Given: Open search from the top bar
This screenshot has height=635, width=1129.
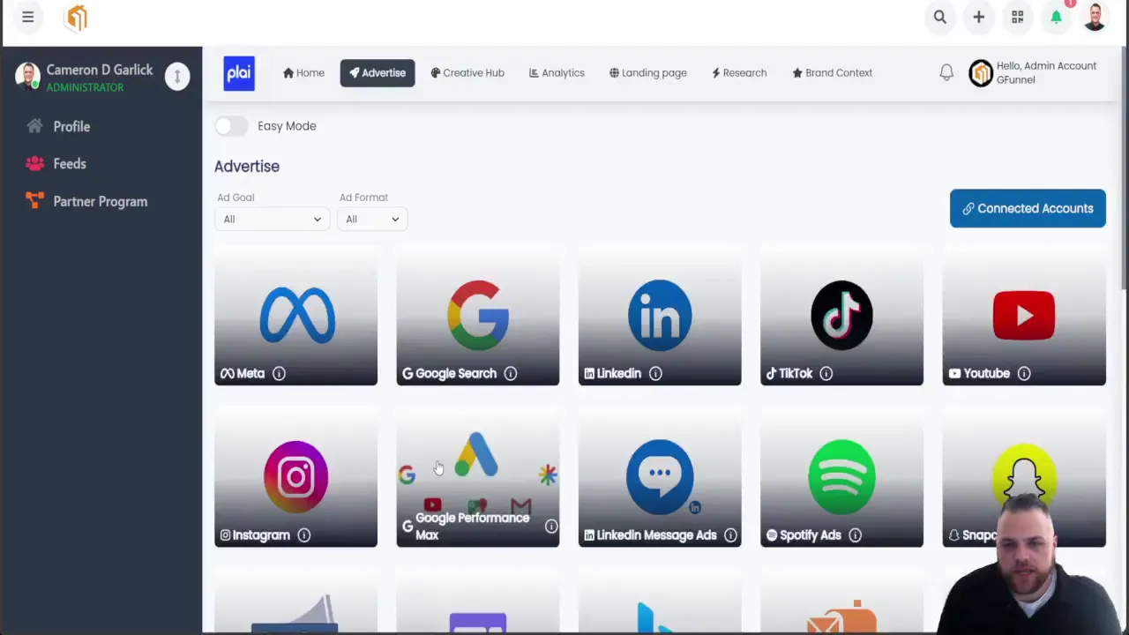Looking at the screenshot, I should [x=939, y=17].
